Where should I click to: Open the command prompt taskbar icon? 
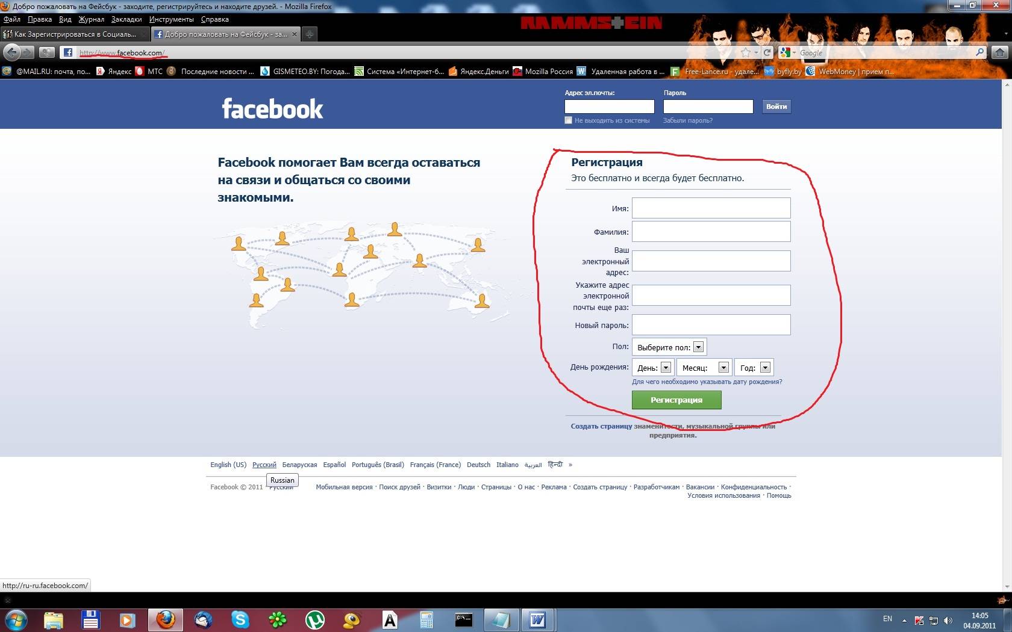[464, 619]
